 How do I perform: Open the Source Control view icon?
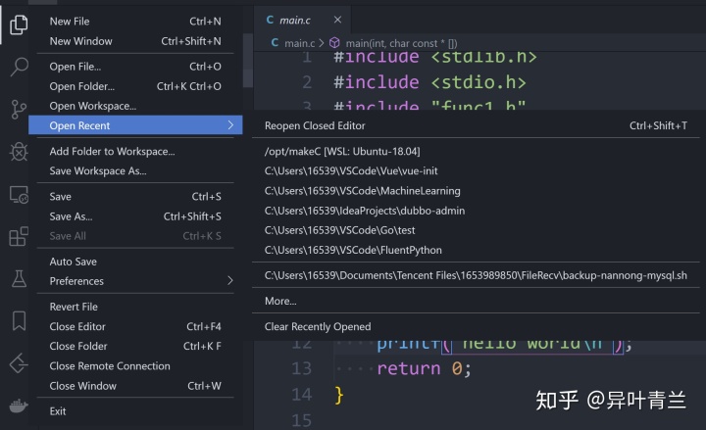(x=19, y=110)
